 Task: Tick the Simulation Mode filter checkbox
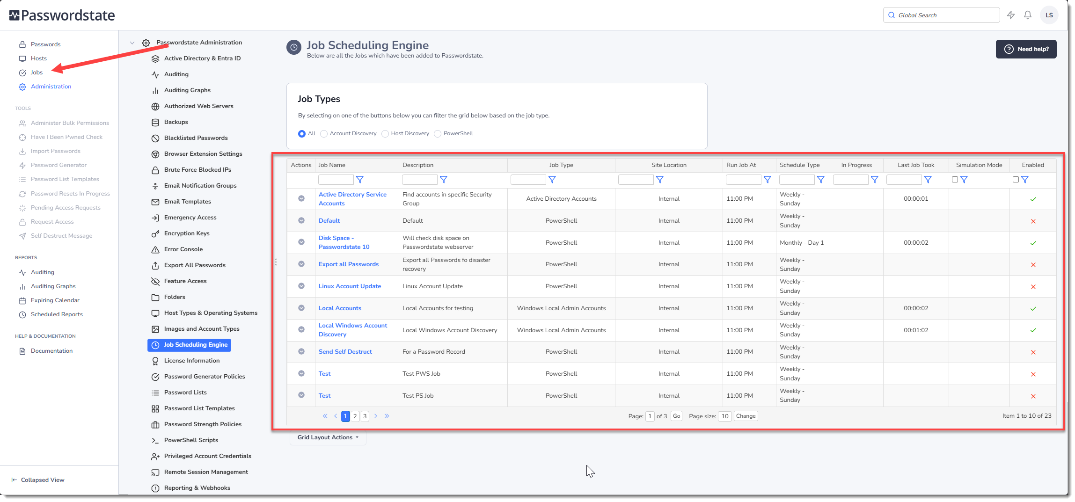click(955, 180)
